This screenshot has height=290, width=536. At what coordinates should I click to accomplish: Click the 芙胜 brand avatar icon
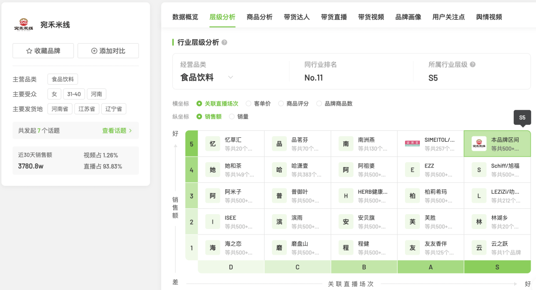point(412,222)
